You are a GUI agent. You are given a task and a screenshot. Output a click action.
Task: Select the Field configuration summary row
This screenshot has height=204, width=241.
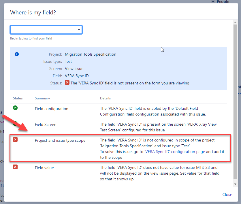tap(52, 109)
